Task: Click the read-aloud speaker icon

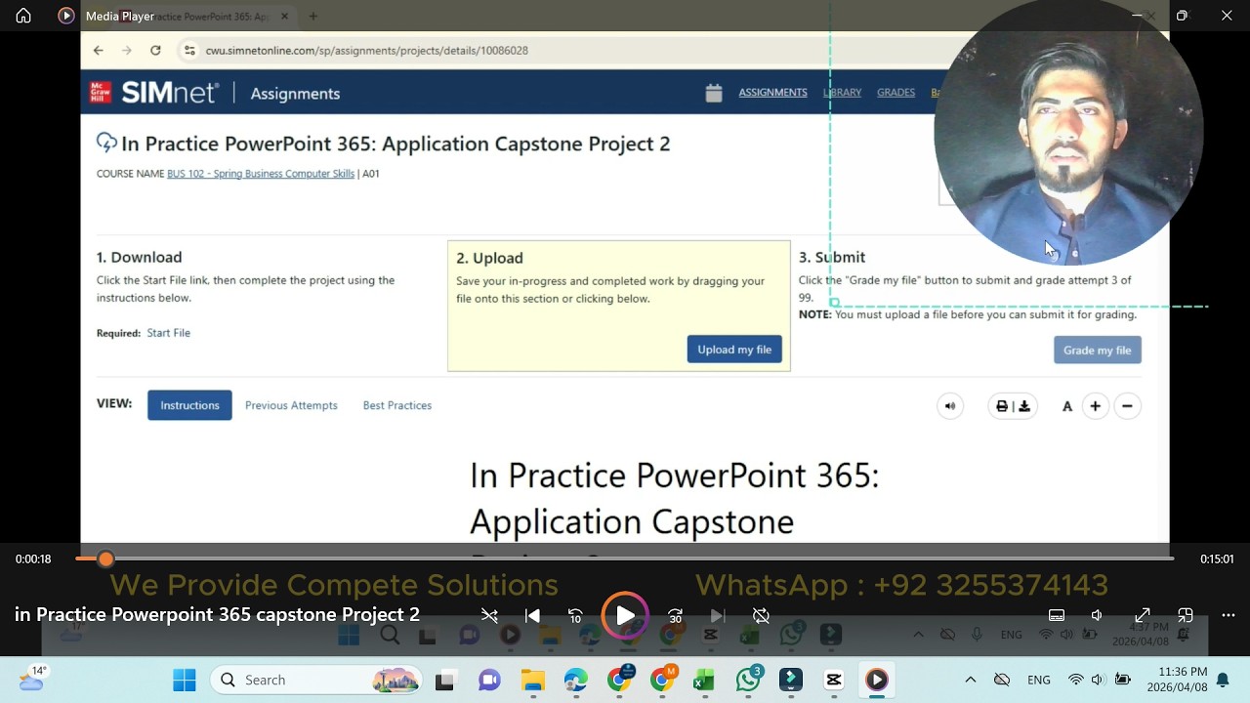Action: [950, 406]
